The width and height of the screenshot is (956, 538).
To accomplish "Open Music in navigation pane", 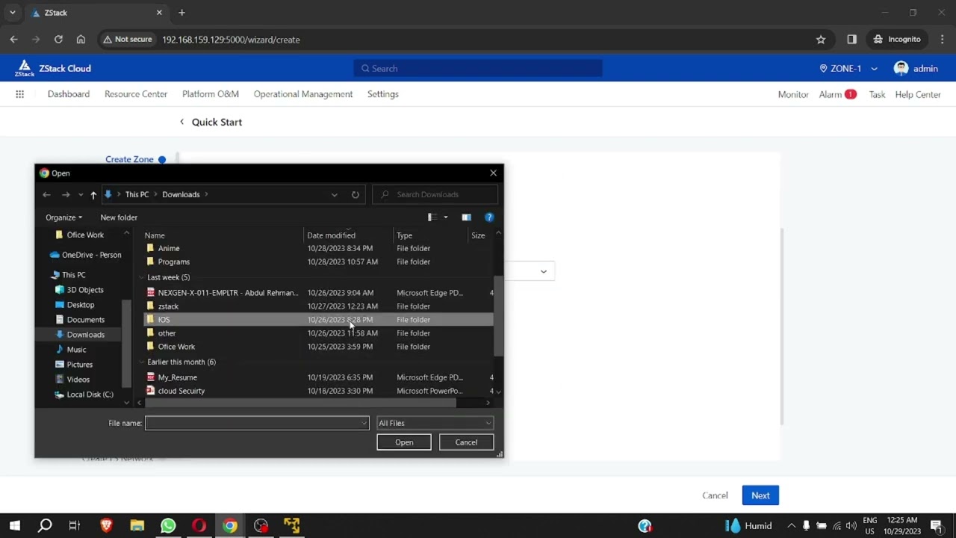I will [71, 350].
